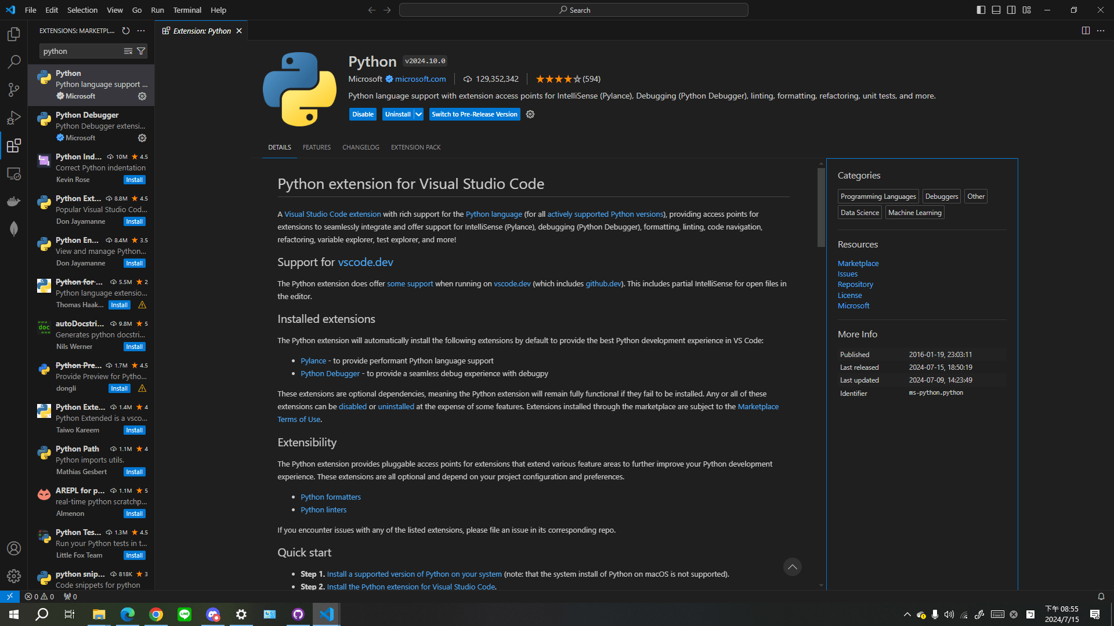Install Python Path by Mathias Gesbert
The height and width of the screenshot is (626, 1114).
pyautogui.click(x=135, y=472)
